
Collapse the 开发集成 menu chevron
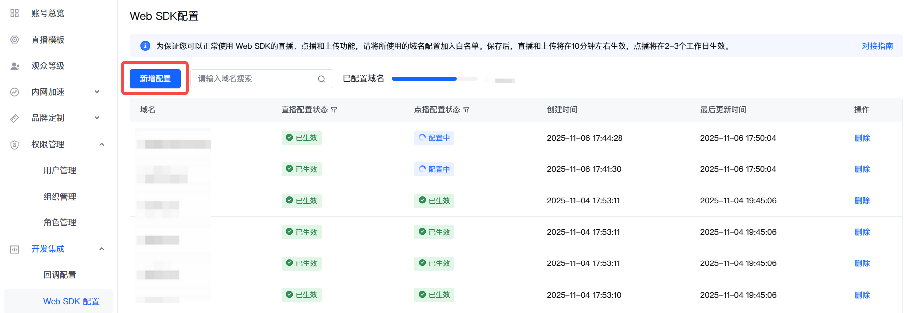pyautogui.click(x=102, y=249)
